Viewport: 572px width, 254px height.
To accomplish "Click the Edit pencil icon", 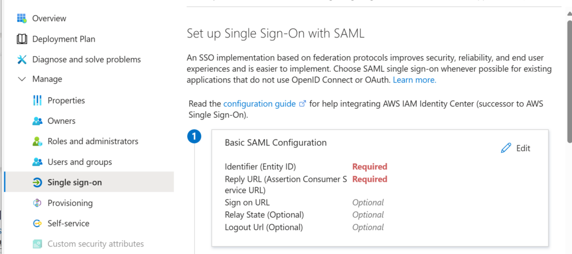I will point(506,148).
